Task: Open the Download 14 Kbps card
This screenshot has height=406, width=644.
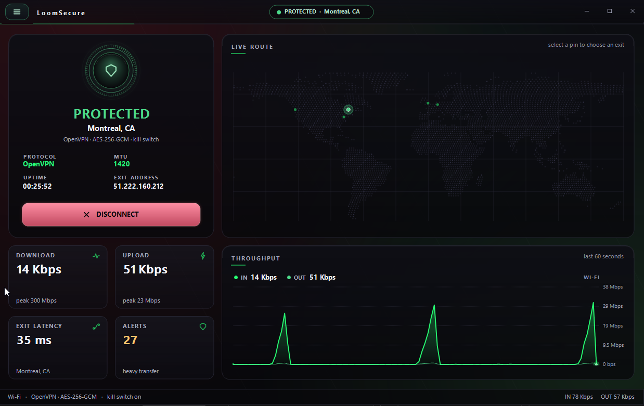Action: 58,277
